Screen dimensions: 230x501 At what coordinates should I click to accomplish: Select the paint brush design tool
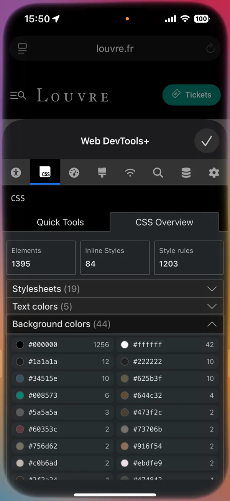101,173
